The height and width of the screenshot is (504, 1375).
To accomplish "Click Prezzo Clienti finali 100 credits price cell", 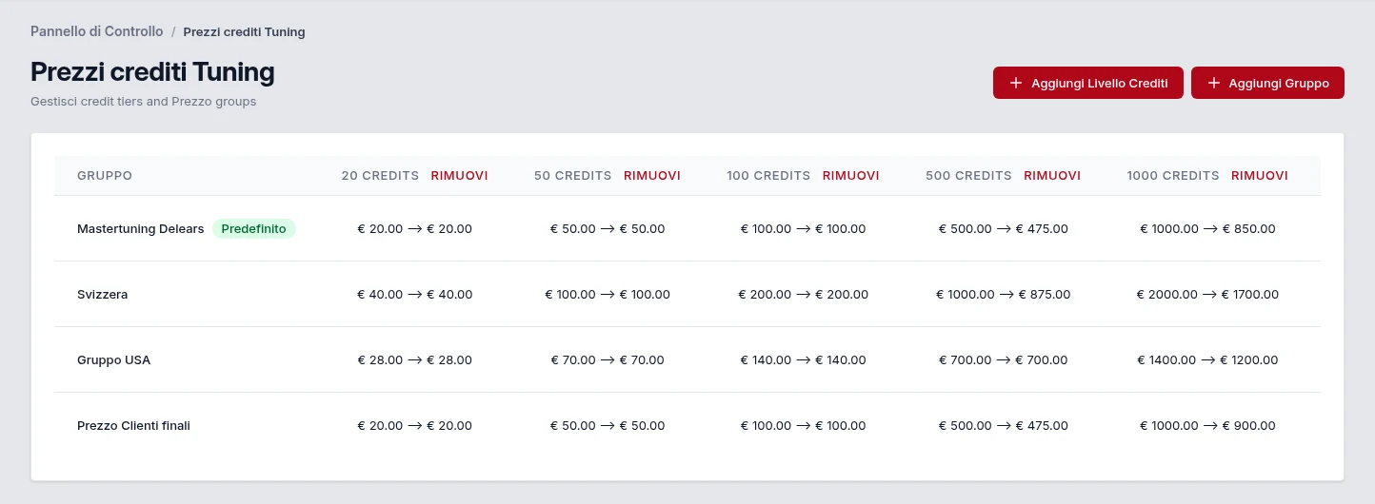I will (804, 426).
